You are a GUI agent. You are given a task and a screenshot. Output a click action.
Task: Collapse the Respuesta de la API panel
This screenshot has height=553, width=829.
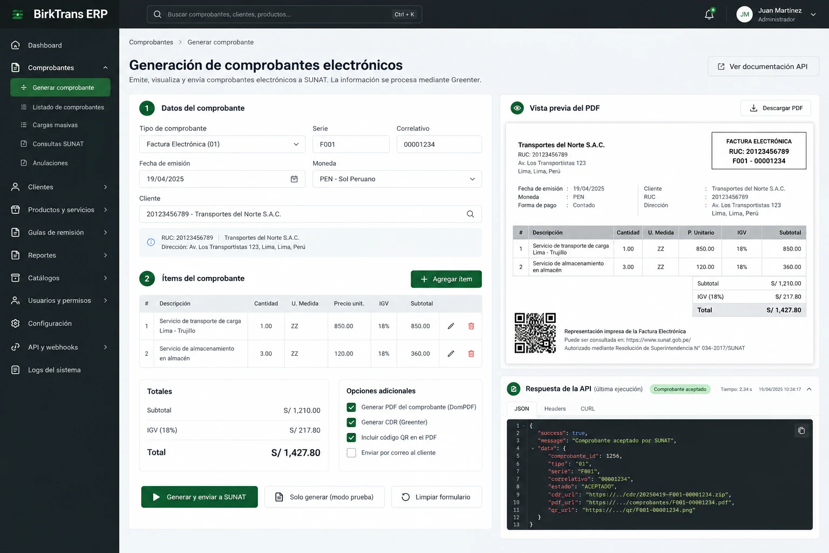[x=809, y=389]
